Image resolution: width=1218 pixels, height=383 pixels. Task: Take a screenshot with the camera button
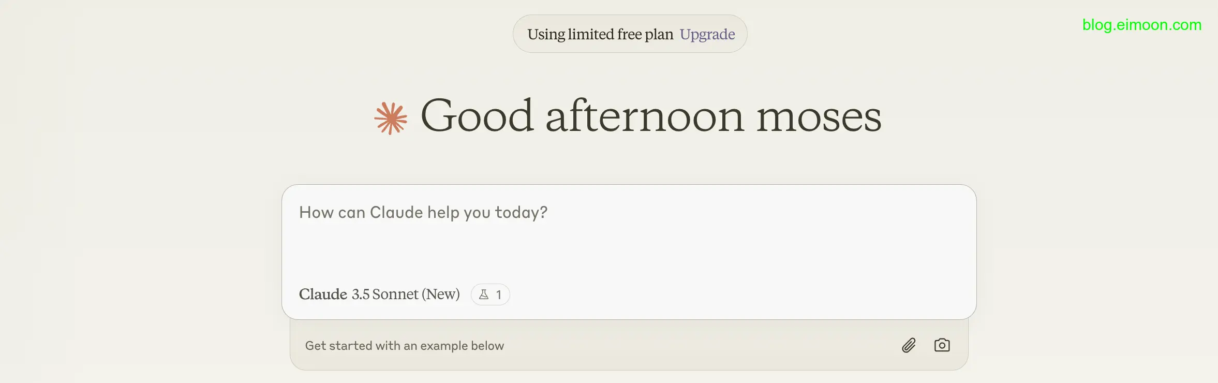[942, 345]
